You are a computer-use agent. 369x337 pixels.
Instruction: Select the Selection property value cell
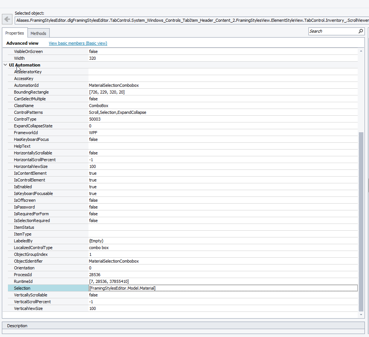pyautogui.click(x=223, y=288)
